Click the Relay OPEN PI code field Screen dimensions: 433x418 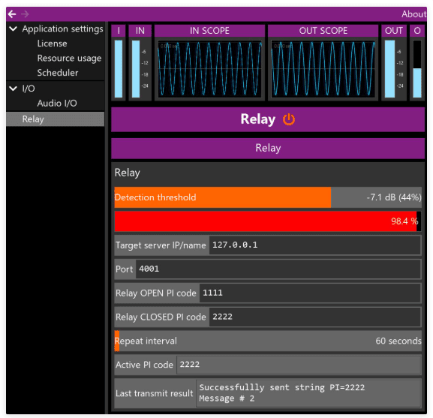pos(310,293)
